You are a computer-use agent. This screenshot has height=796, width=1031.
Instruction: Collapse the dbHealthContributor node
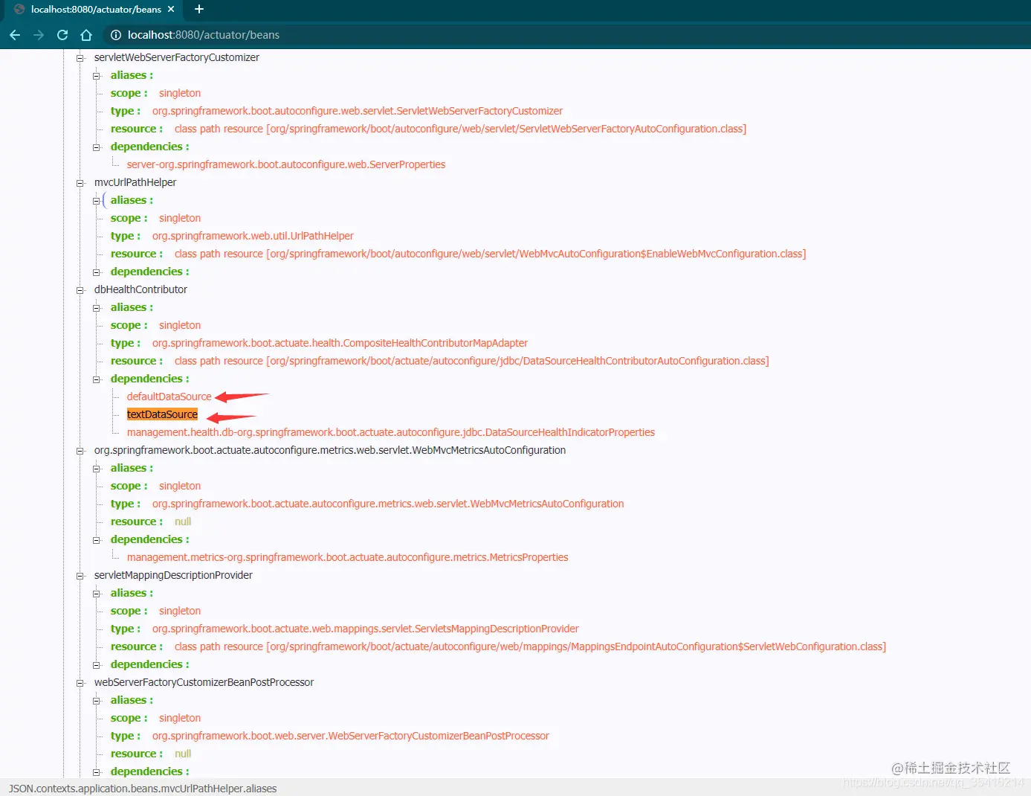point(80,290)
